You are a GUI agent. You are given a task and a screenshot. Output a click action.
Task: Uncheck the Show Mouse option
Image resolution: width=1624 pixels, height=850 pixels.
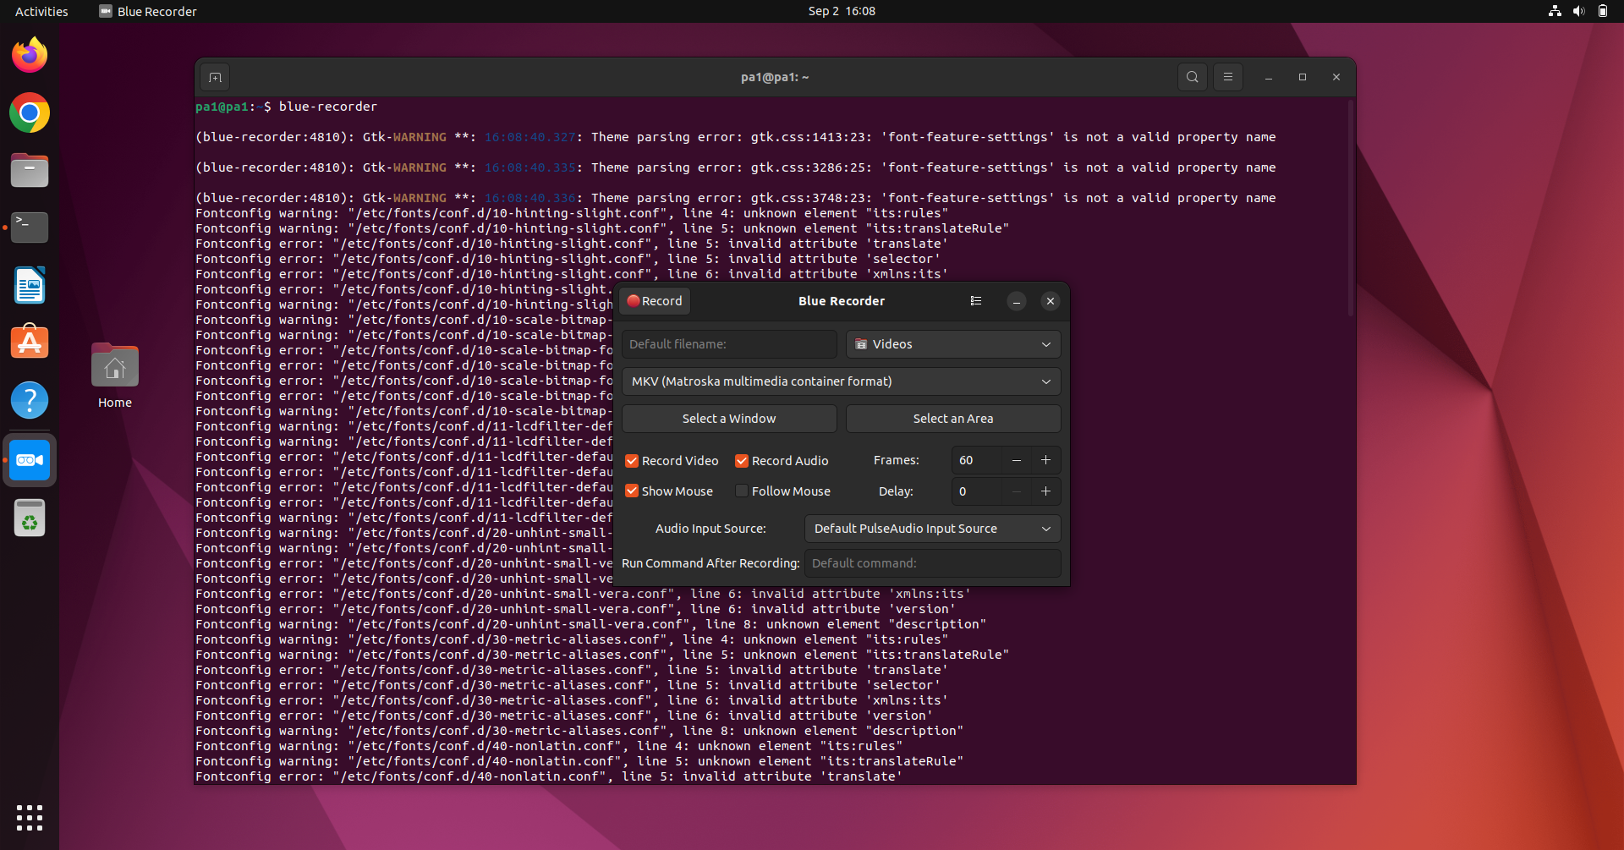(632, 491)
